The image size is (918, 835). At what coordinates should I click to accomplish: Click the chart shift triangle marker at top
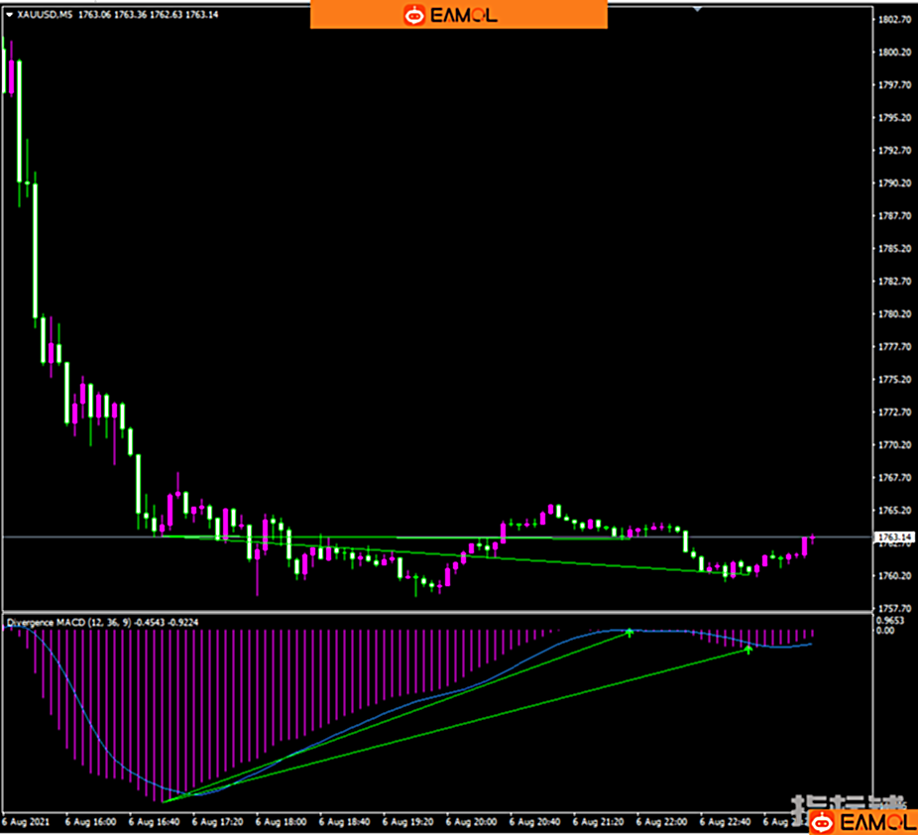tap(698, 8)
